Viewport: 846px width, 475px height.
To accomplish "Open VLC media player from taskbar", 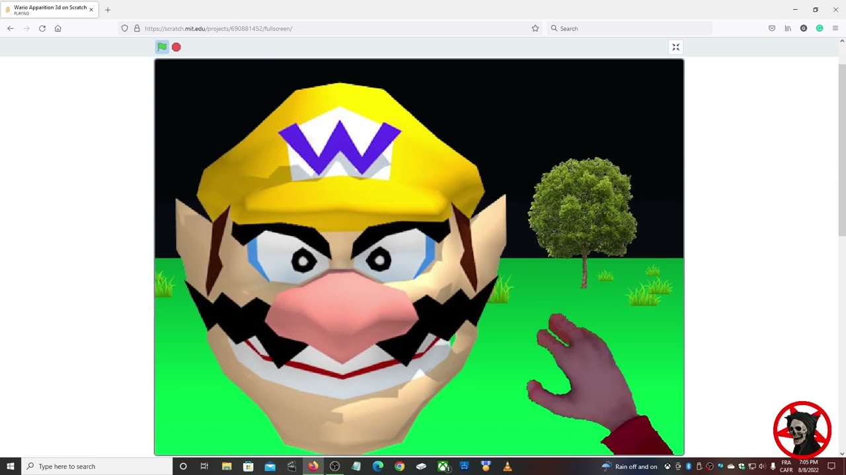I will click(508, 466).
